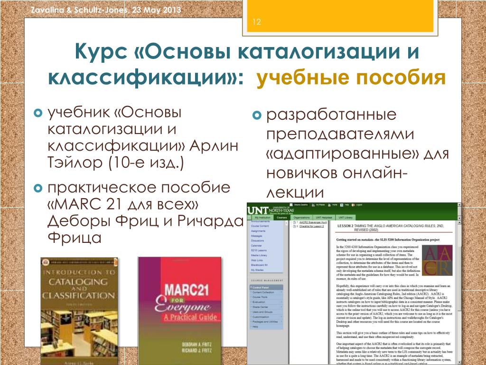Click the slide number 12
This screenshot has height=365, width=486.
click(x=257, y=22)
